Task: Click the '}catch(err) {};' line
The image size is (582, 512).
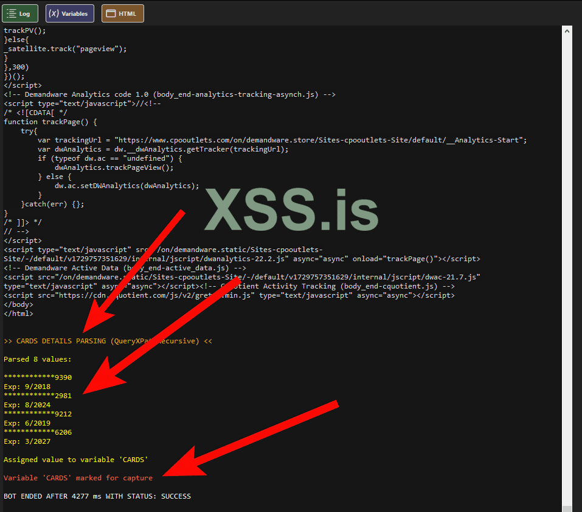Action: [52, 204]
